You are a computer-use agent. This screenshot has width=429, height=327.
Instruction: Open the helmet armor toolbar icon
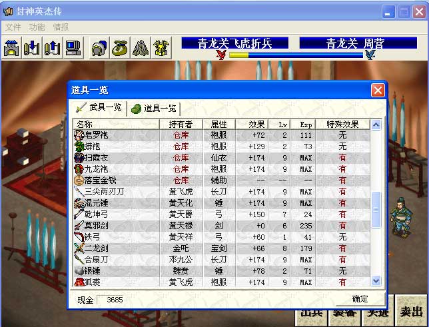100,48
